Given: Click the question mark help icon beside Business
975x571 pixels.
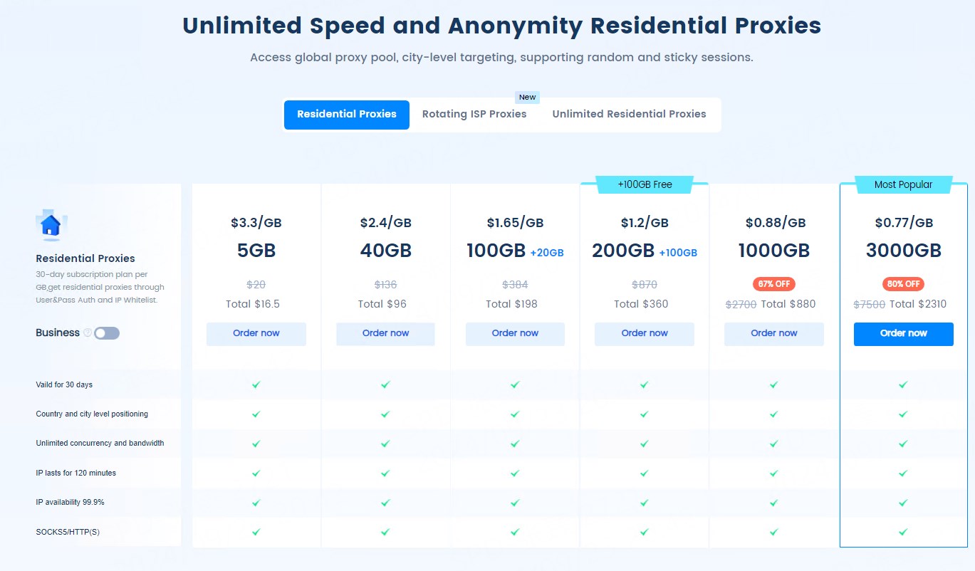Looking at the screenshot, I should [88, 332].
